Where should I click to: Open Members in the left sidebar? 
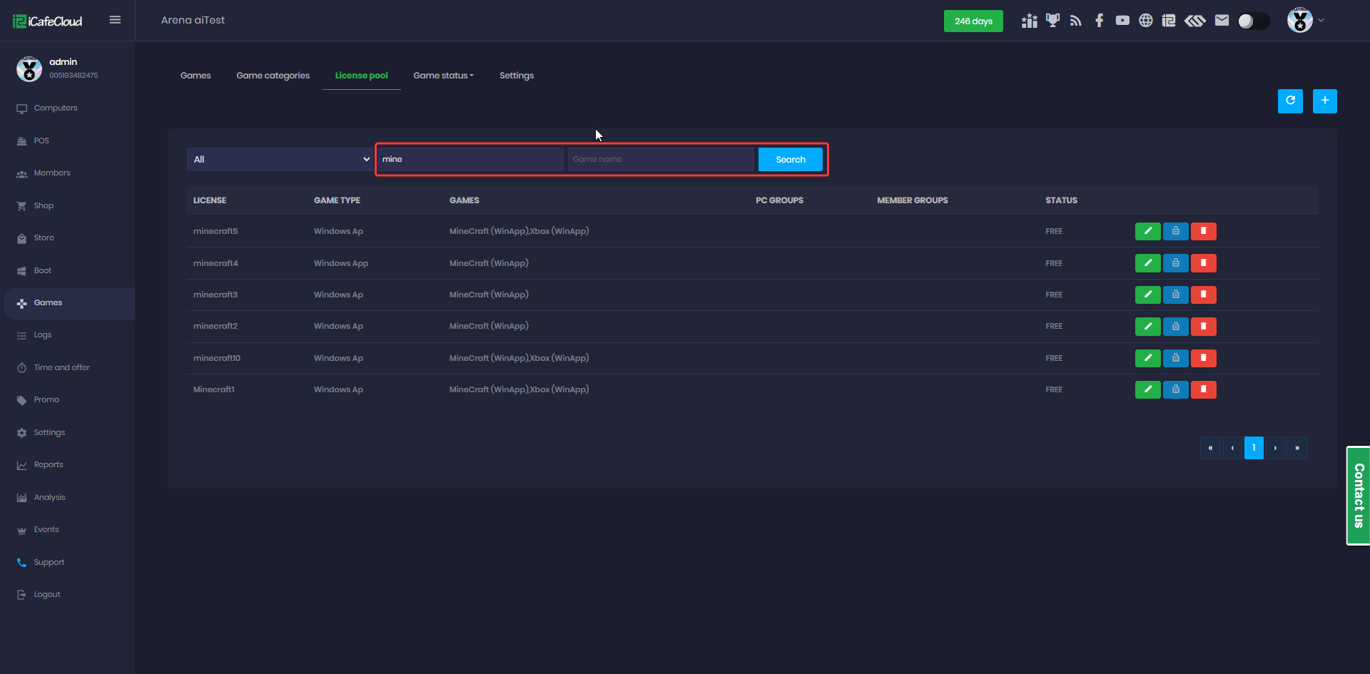pos(52,173)
